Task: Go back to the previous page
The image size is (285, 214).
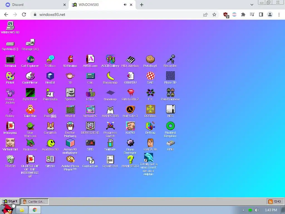Action: pos(6,14)
